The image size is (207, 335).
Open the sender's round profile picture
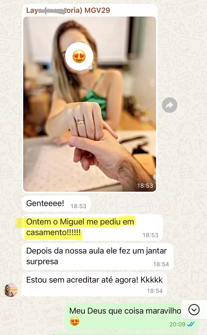coord(11,290)
